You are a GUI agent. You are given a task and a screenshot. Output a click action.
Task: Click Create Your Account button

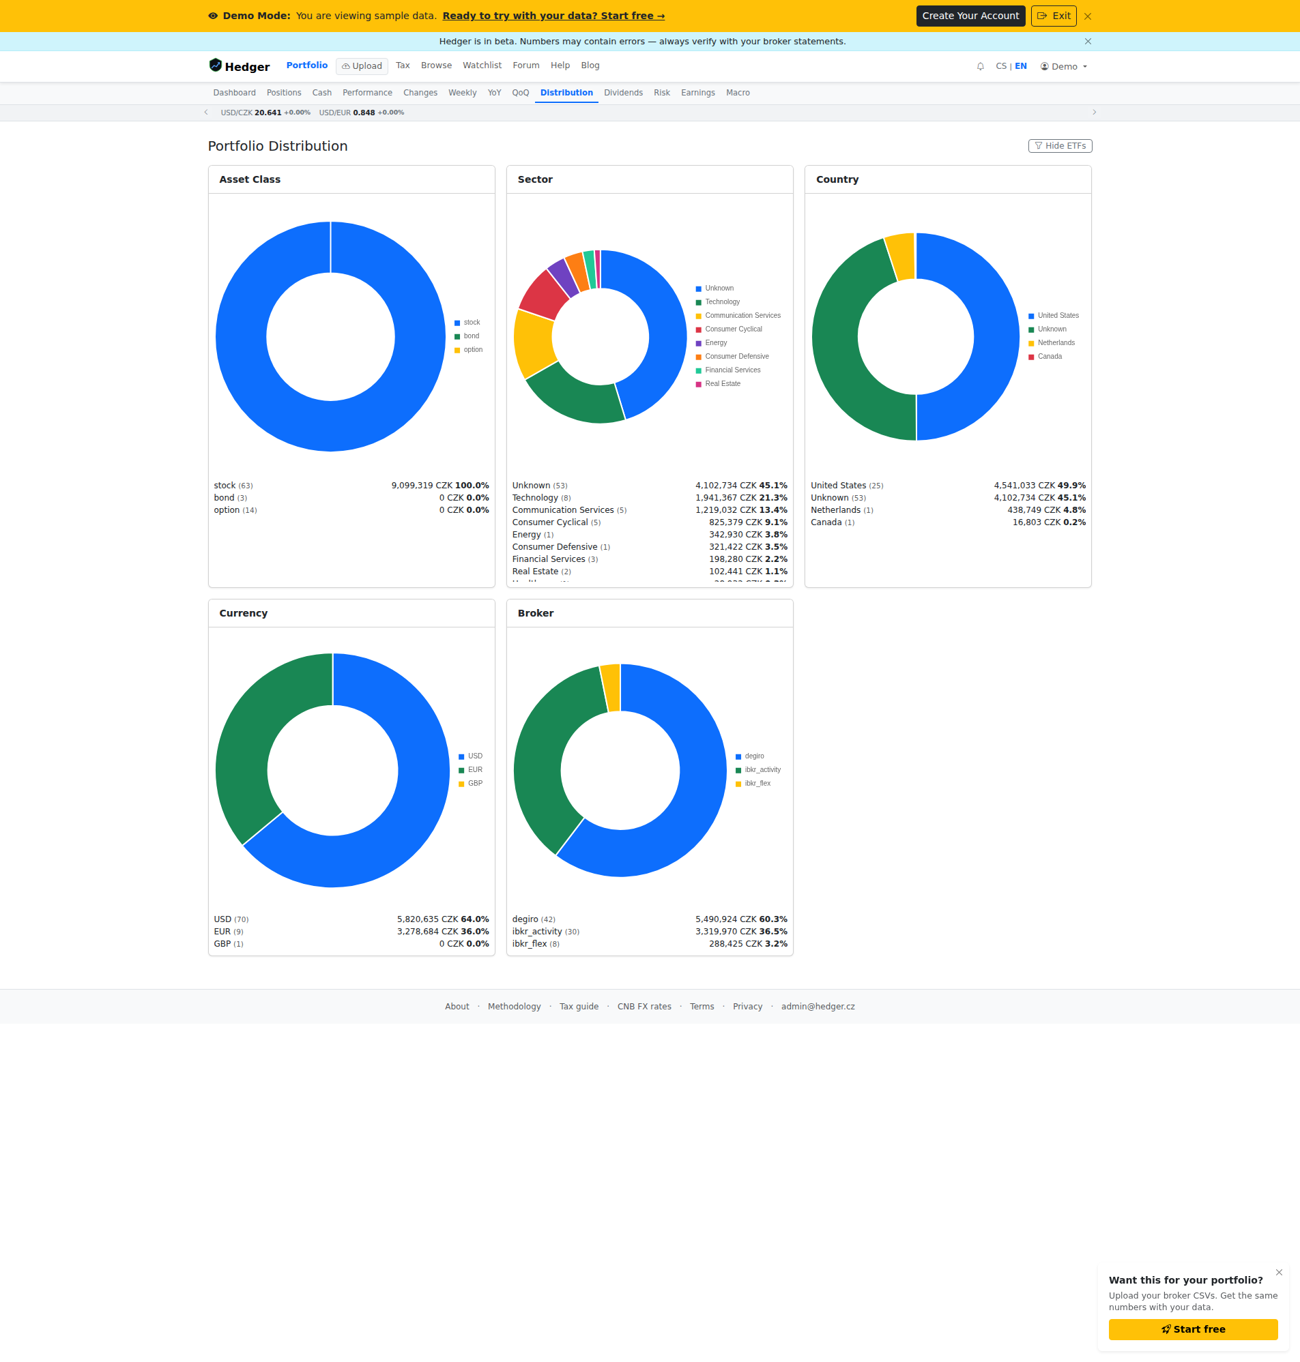pyautogui.click(x=970, y=16)
